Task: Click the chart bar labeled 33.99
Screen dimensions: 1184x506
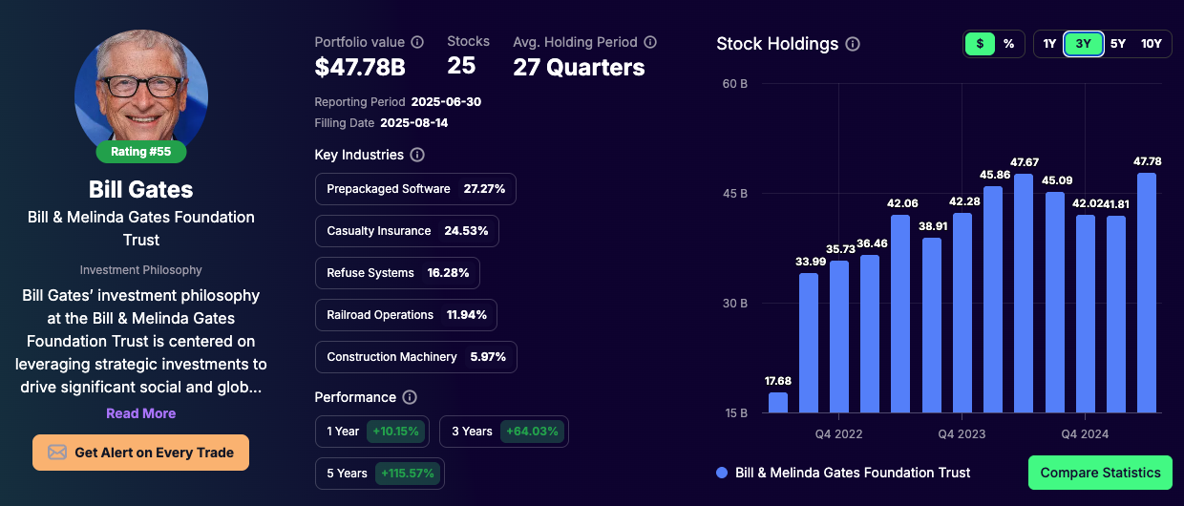Action: click(x=809, y=343)
